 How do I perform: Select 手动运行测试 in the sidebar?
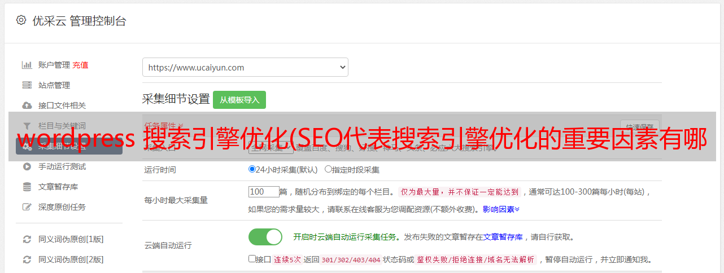62,166
